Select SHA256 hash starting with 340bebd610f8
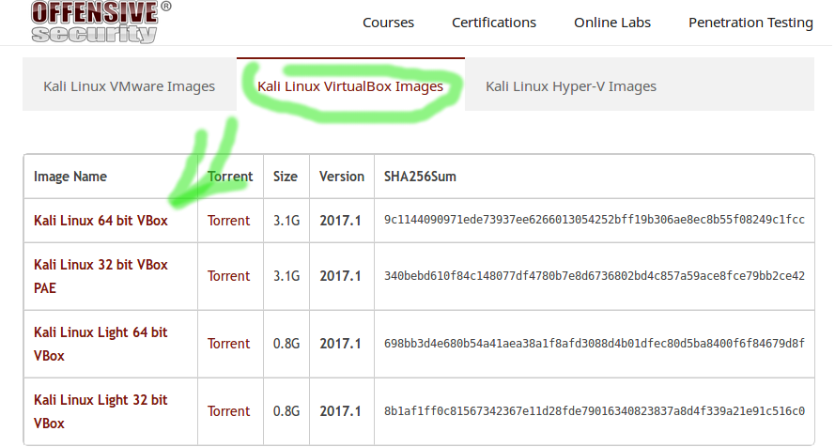Image resolution: width=835 pixels, height=447 pixels. (x=595, y=276)
